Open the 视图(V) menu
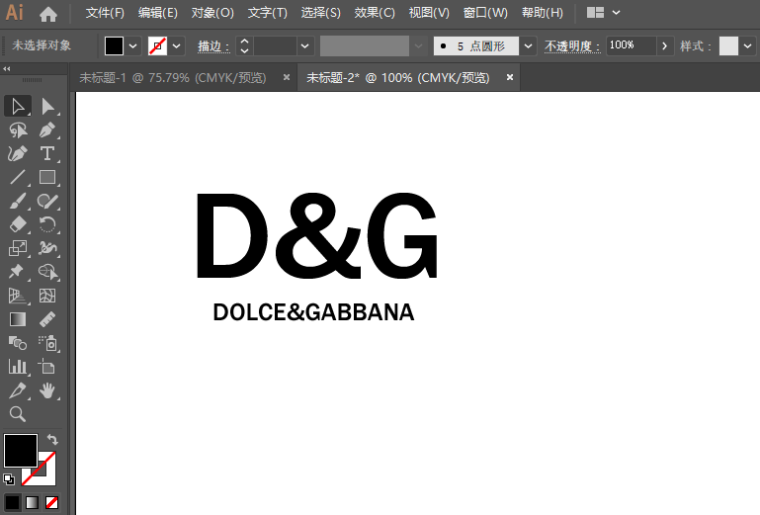The height and width of the screenshot is (515, 760). pos(429,13)
